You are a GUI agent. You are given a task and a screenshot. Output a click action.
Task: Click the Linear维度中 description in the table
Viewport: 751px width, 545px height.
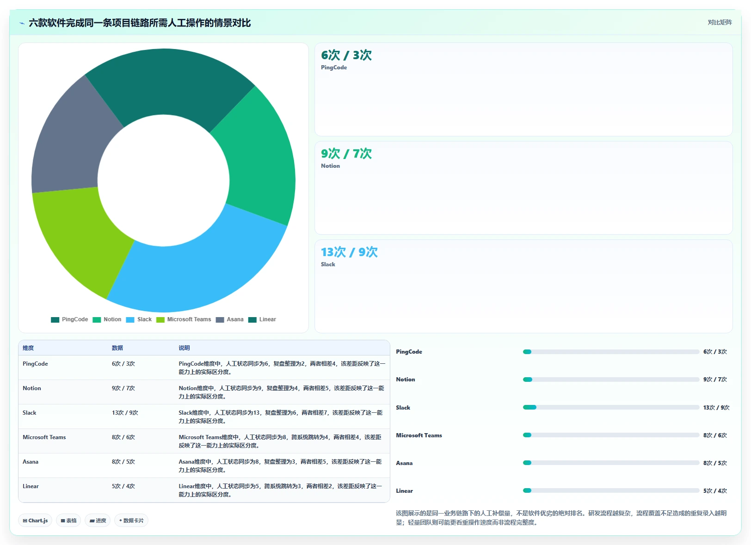(x=281, y=490)
